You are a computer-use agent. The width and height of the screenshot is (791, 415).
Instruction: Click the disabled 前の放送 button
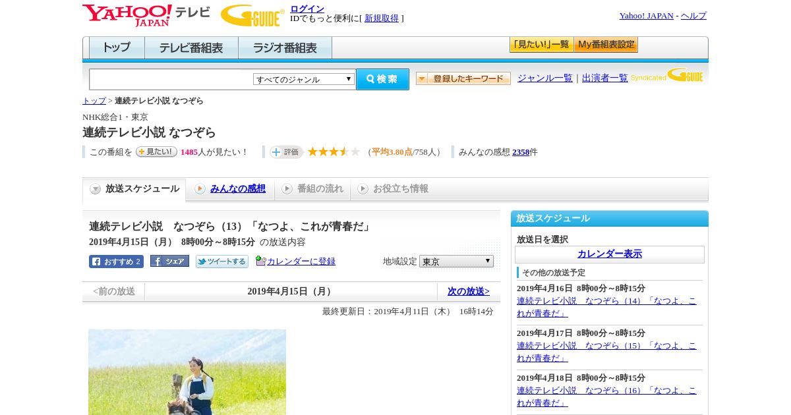click(114, 291)
